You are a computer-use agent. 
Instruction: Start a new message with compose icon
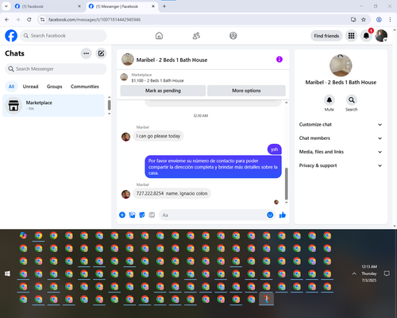click(x=101, y=53)
